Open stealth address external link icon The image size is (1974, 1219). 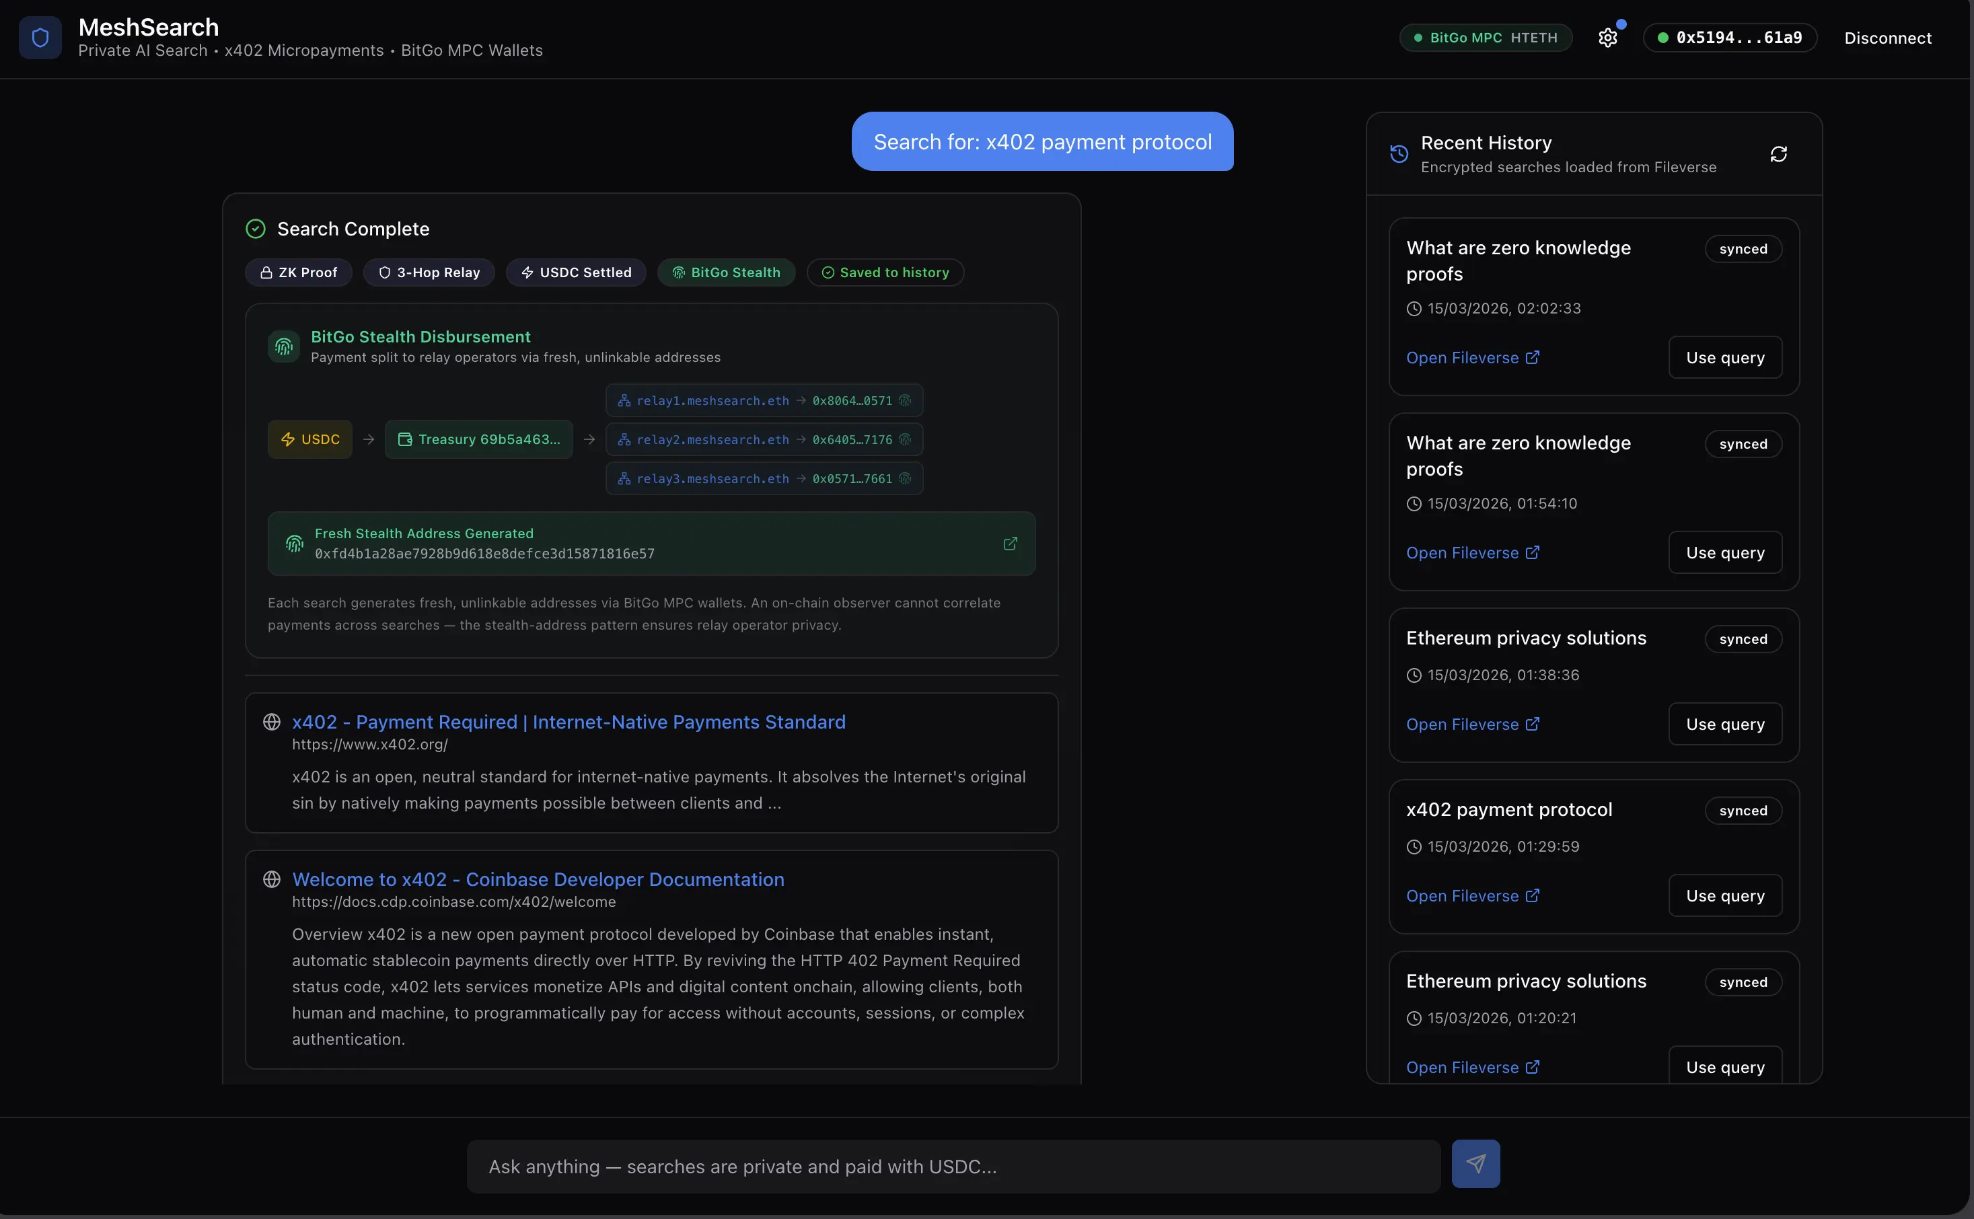(x=1009, y=544)
